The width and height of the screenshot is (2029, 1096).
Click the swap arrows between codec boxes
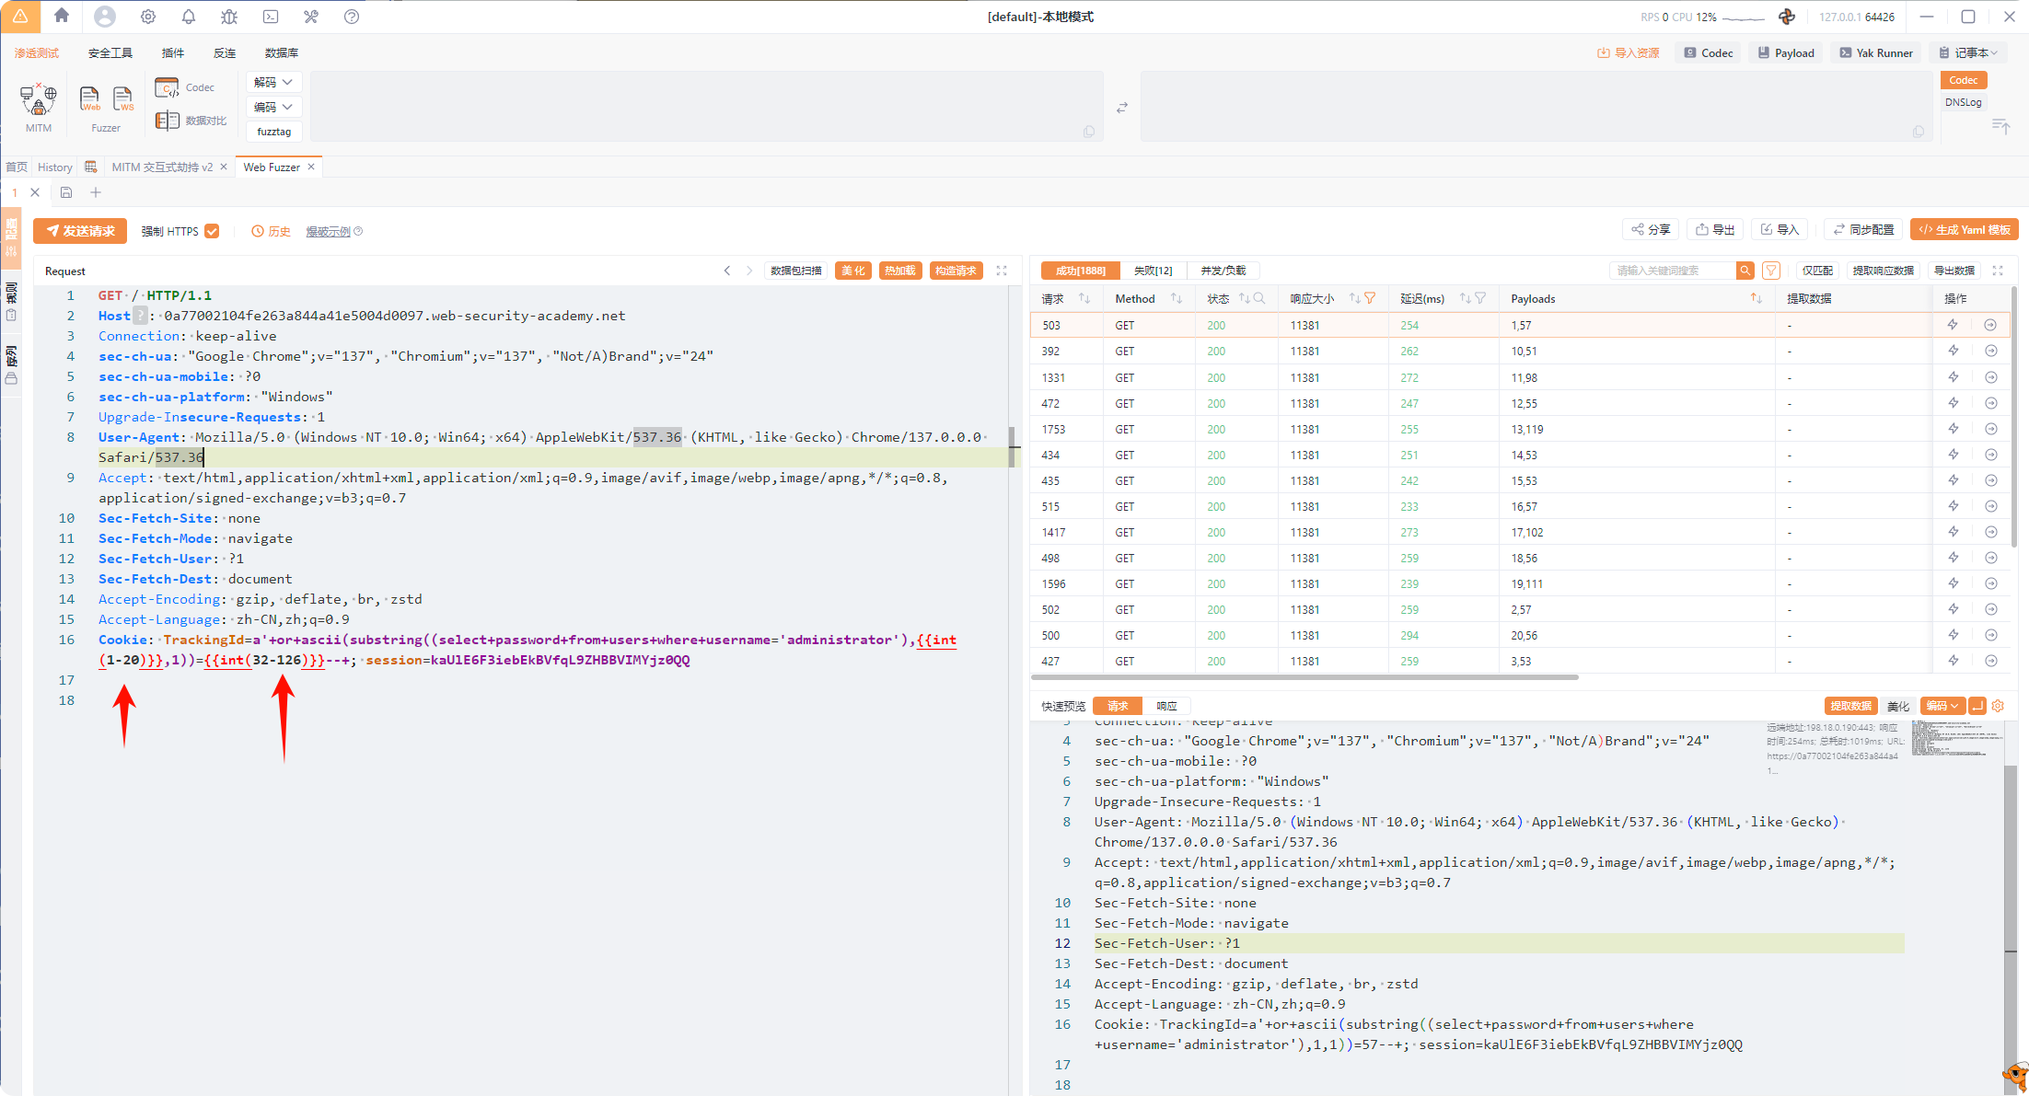point(1121,108)
